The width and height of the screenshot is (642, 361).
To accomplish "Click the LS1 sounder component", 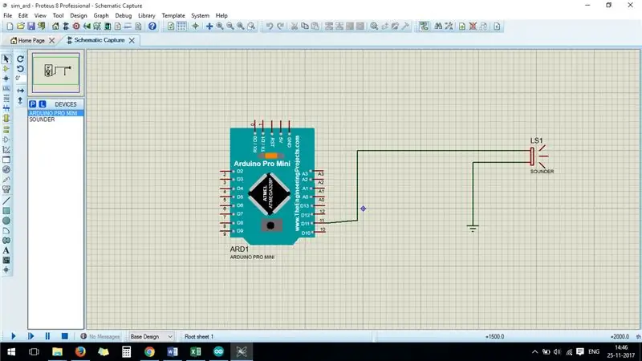I will click(x=538, y=156).
